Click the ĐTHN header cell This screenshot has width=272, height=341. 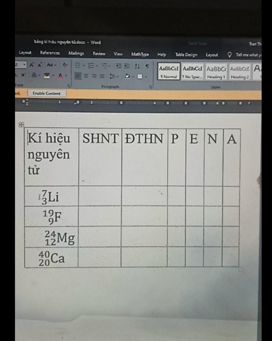pyautogui.click(x=145, y=157)
